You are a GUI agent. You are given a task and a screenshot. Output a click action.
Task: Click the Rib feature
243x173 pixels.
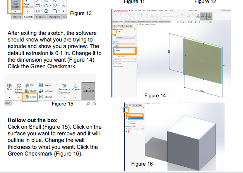pyautogui.click(x=29, y=85)
